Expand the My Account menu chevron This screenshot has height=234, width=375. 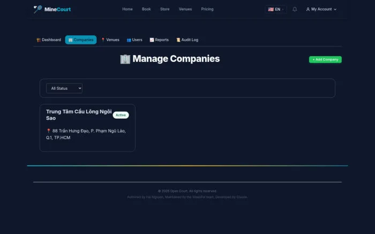[x=335, y=9]
